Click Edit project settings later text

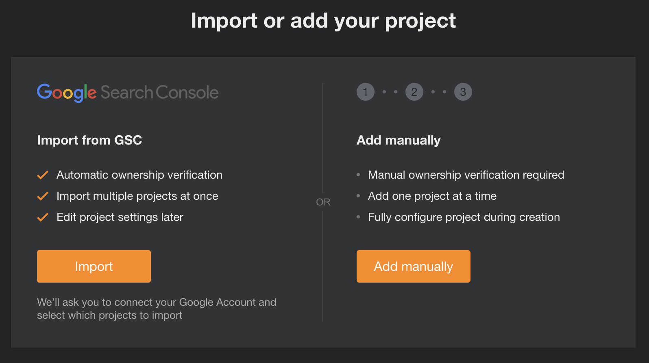[120, 217]
